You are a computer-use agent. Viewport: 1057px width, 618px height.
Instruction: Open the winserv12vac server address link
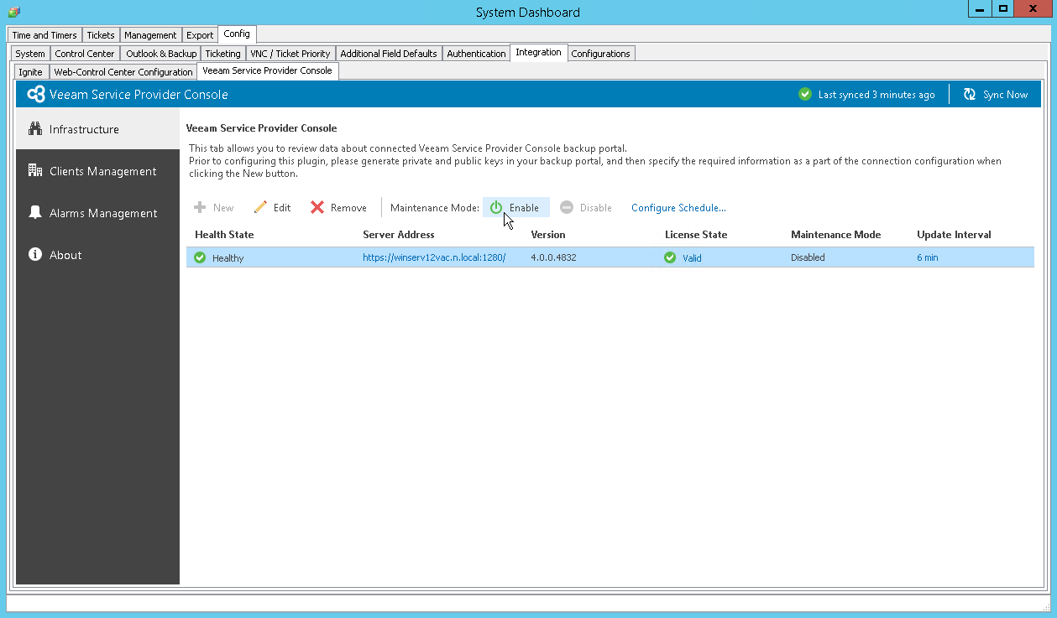434,257
